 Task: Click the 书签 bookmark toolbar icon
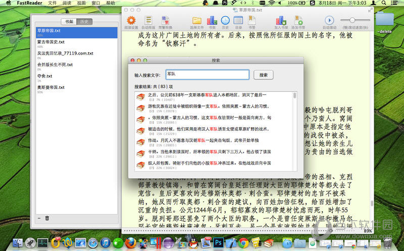point(251,20)
